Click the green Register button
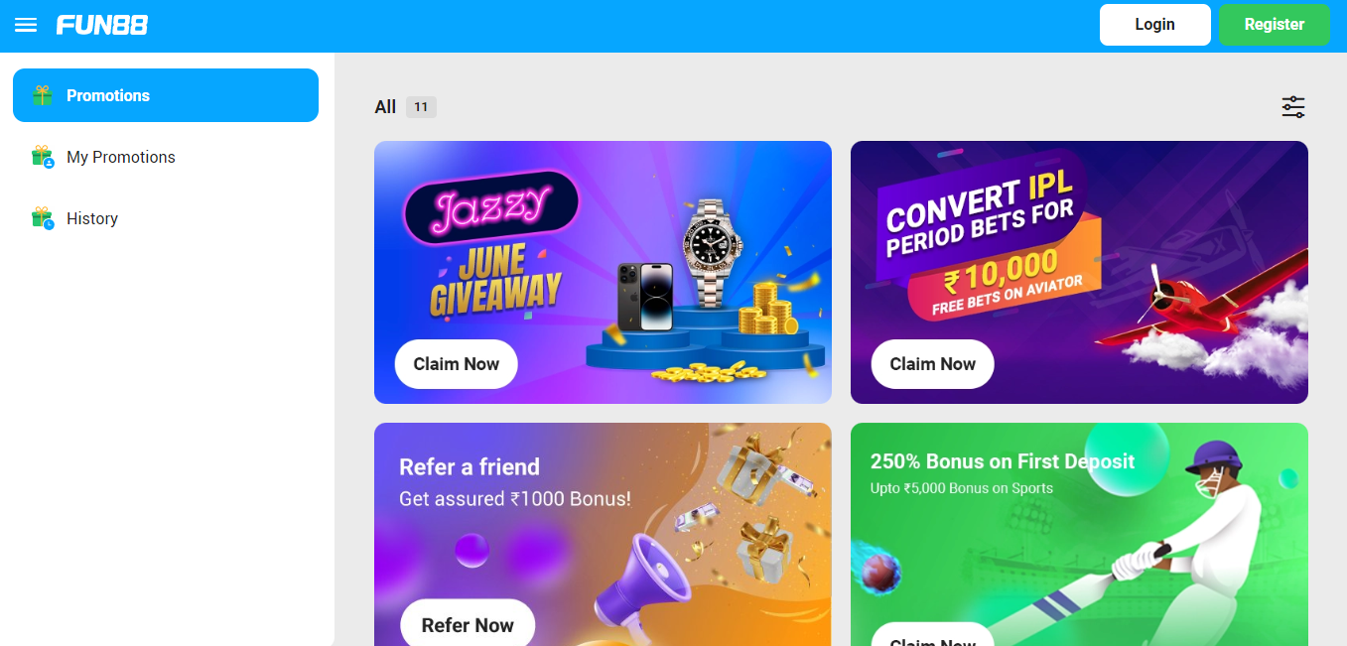This screenshot has width=1347, height=646. click(1275, 25)
